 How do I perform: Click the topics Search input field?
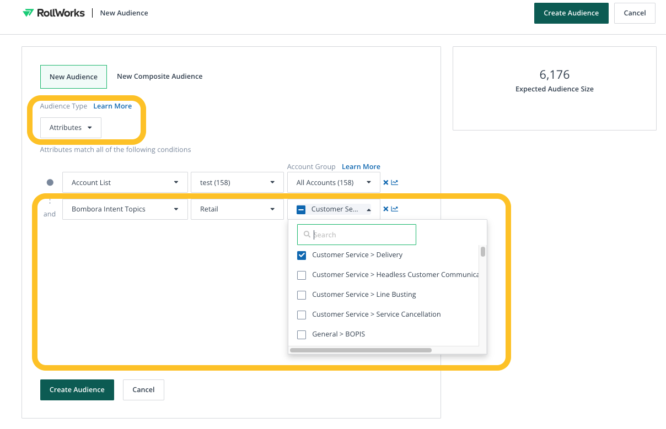point(357,235)
